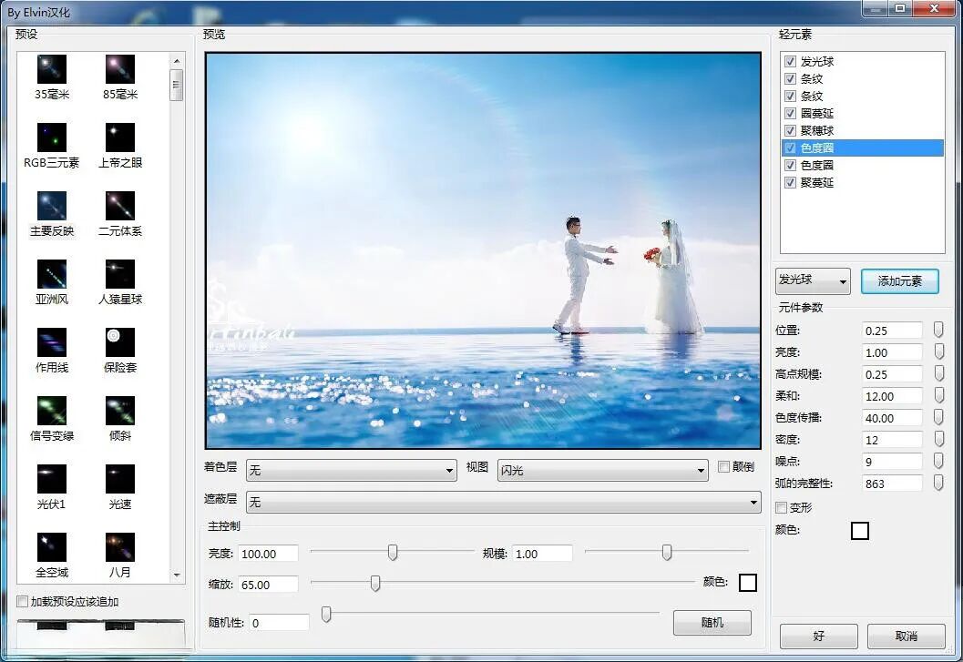Image resolution: width=963 pixels, height=662 pixels.
Task: Select 聚糖球 in the element list
Action: point(817,131)
